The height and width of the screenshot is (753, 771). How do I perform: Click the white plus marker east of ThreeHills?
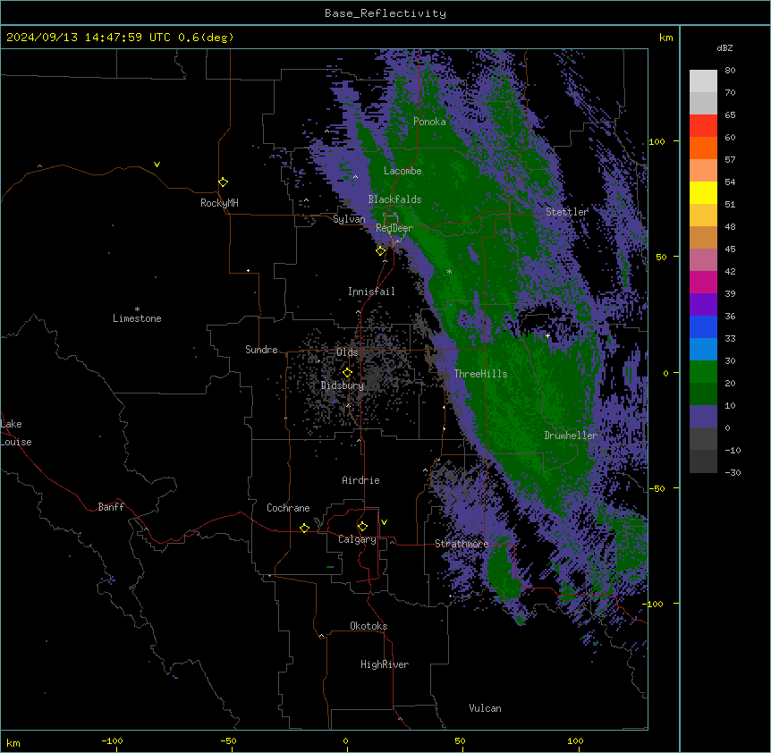pos(547,335)
